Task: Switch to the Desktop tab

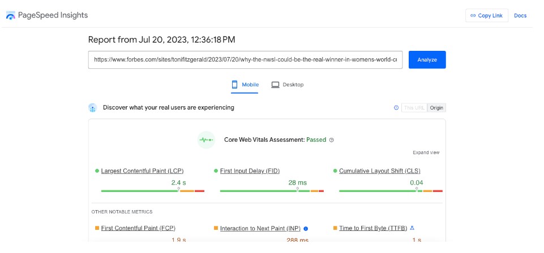Action: pyautogui.click(x=288, y=85)
